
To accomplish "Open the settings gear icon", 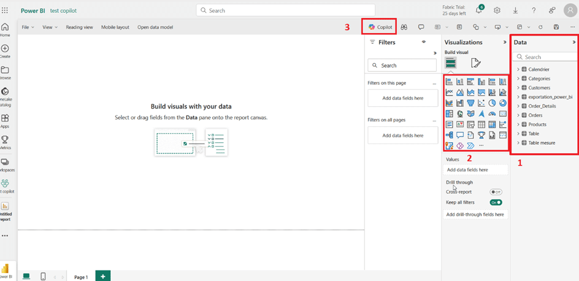I will [x=497, y=10].
